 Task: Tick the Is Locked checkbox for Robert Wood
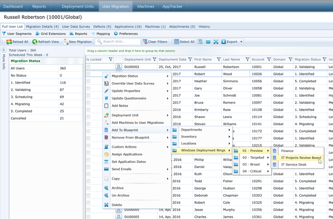pyautogui.click(x=88, y=74)
